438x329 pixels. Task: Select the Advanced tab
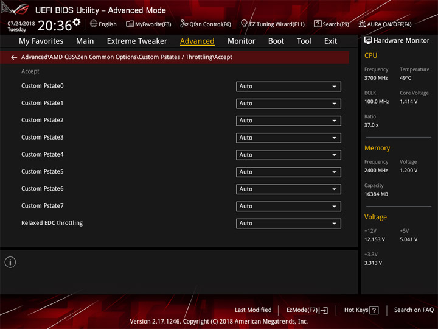tap(197, 41)
